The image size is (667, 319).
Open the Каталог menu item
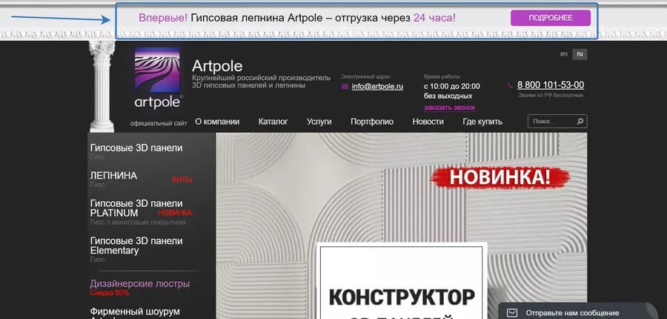[x=273, y=122]
